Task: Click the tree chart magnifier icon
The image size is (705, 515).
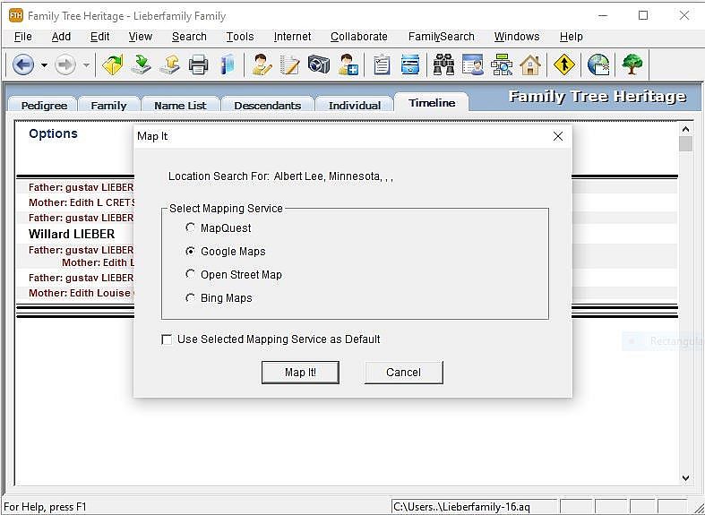Action: tap(502, 64)
